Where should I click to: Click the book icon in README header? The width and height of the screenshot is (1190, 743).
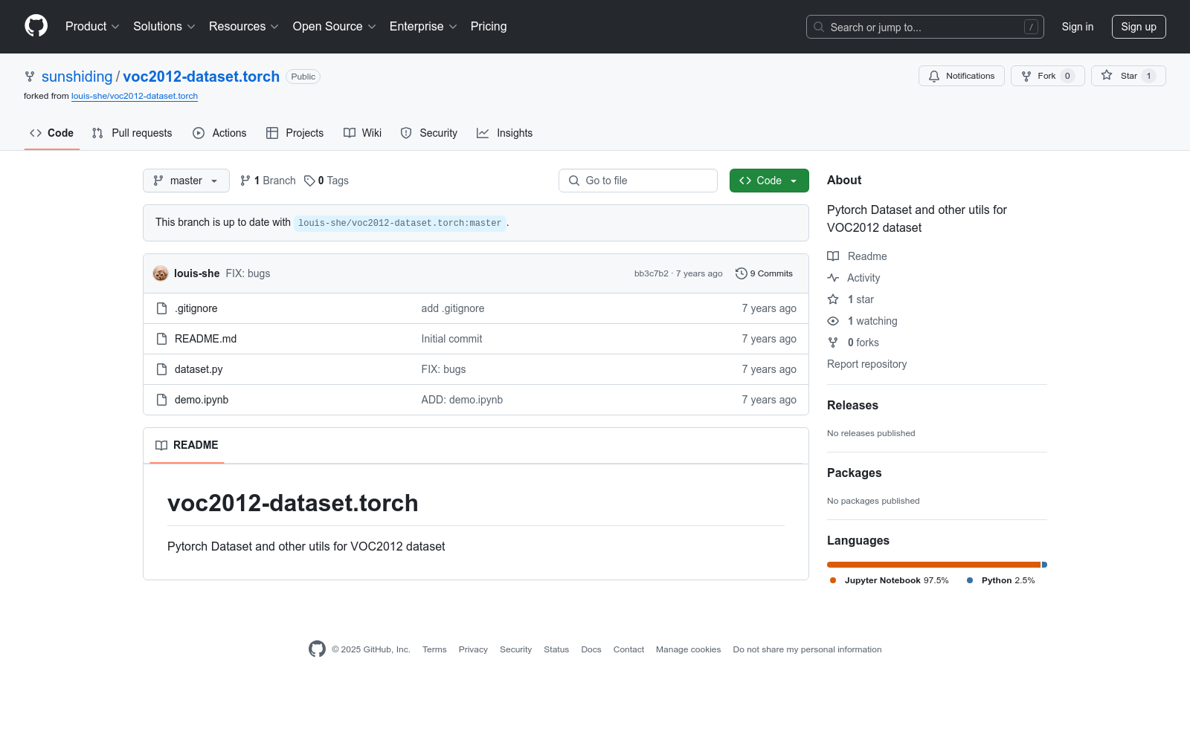pos(161,445)
